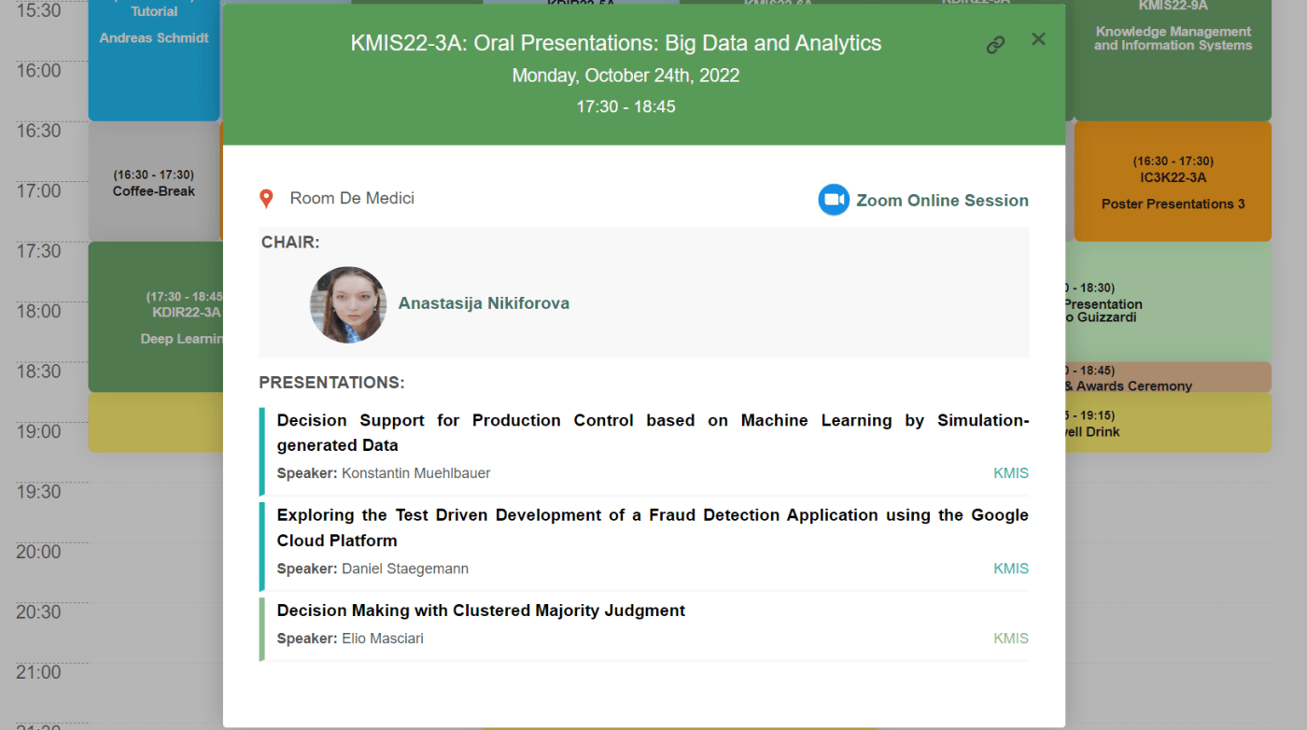
Task: Open Decision Making with Clustered Majority Judgment
Action: (481, 611)
